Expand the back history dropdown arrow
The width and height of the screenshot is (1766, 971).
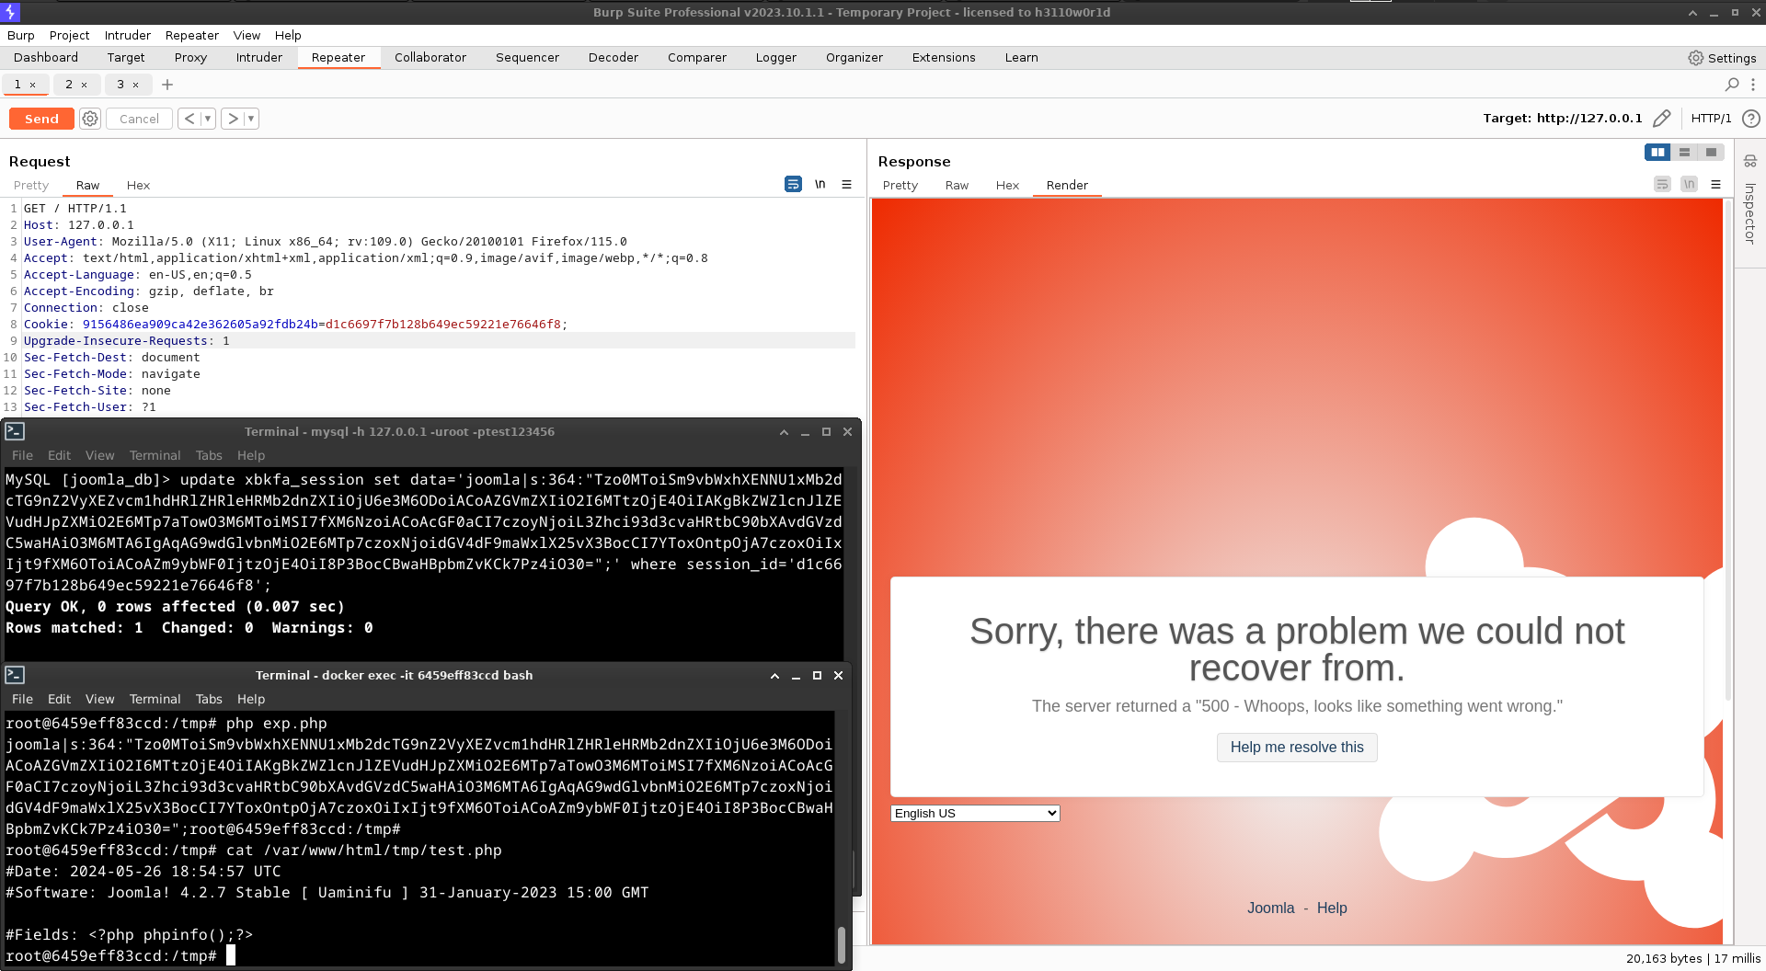(x=208, y=119)
